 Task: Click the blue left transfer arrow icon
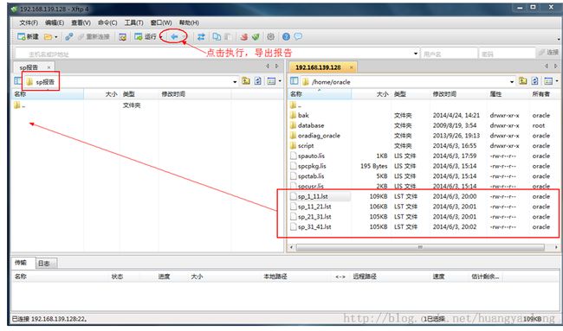(x=174, y=36)
